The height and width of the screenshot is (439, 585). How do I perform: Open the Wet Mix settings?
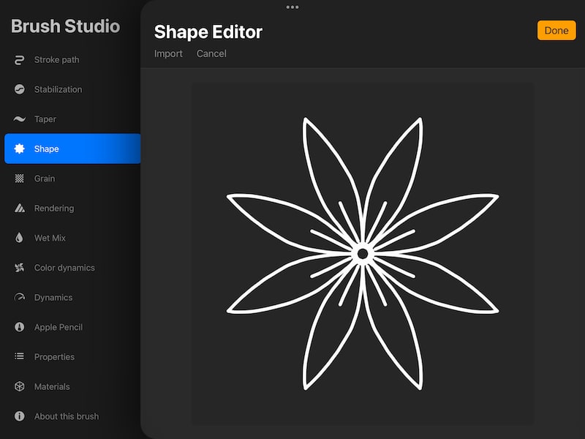[x=18, y=238]
